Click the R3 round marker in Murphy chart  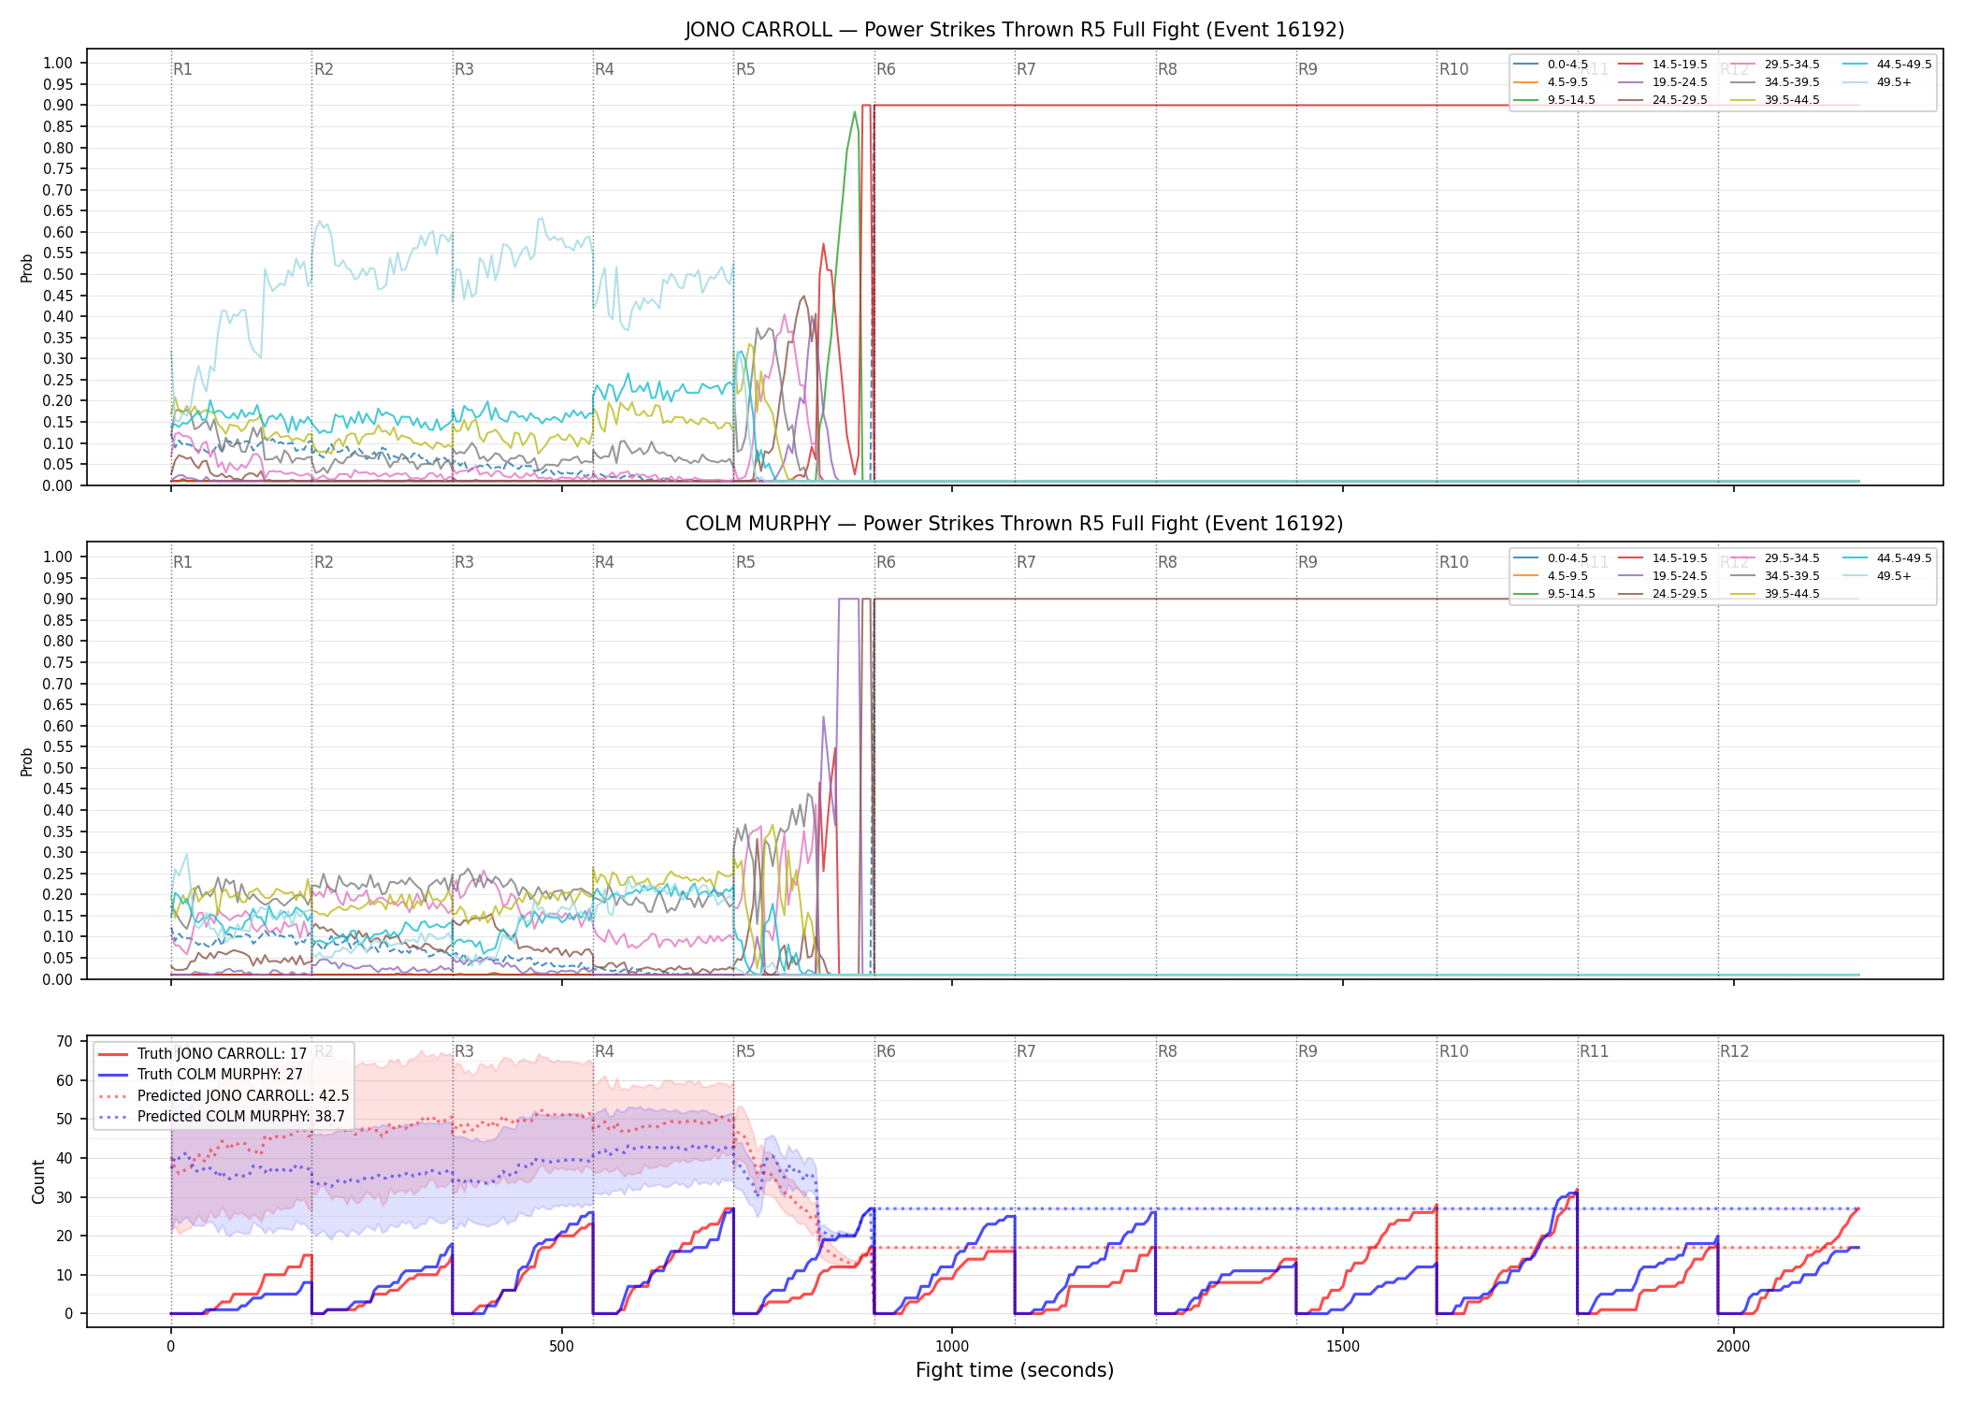464,562
